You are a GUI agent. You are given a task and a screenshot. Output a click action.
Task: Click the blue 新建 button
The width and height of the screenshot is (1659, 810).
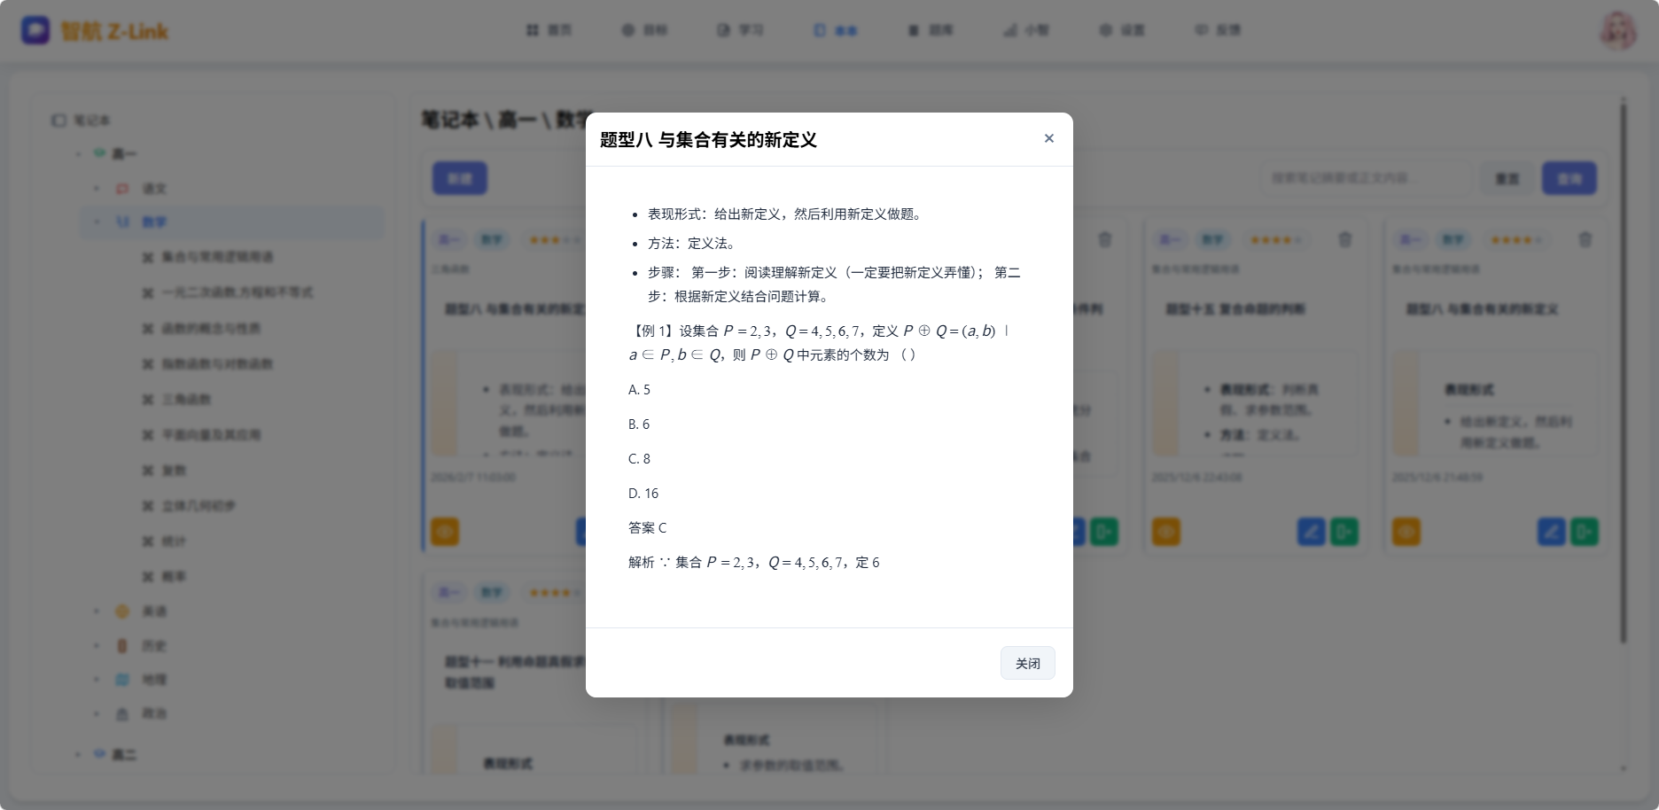coord(460,178)
